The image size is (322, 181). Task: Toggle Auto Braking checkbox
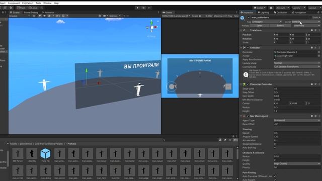coord(275,147)
